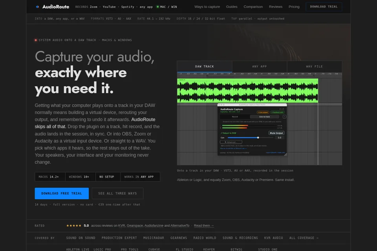Screen dimensions: 377x251
Task: Open the KVR reviews link
Action: tap(122, 226)
